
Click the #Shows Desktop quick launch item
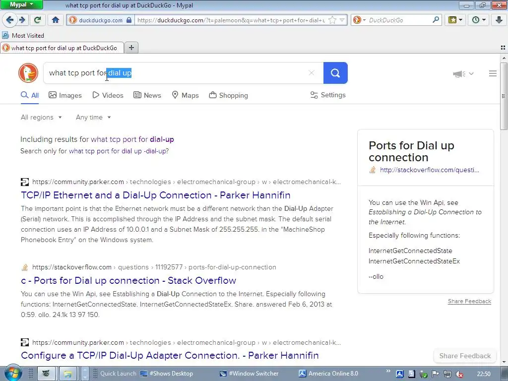167,374
